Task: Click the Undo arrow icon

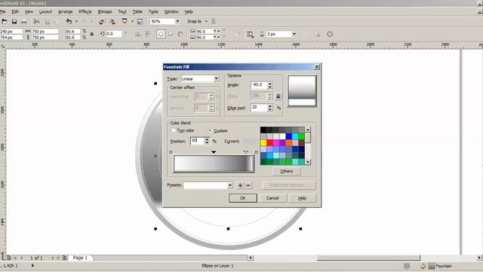Action: pyautogui.click(x=69, y=21)
